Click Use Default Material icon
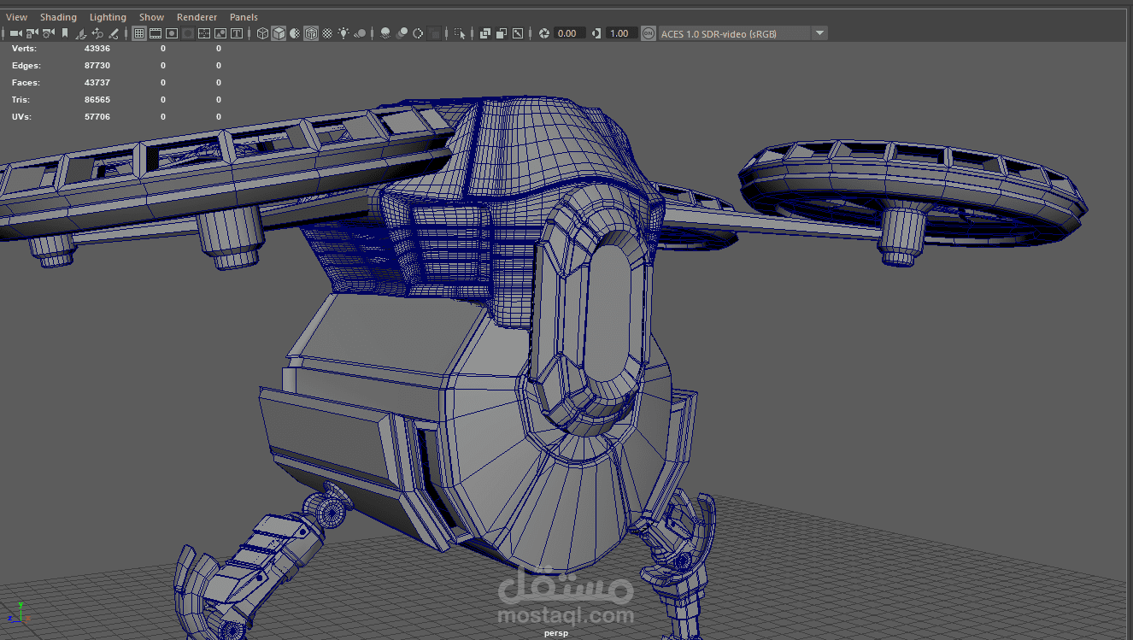Image resolution: width=1133 pixels, height=640 pixels. point(295,33)
